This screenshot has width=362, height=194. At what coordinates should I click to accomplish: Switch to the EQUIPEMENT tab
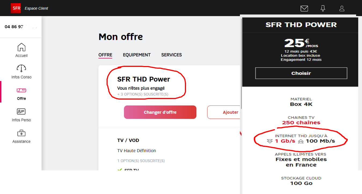pos(137,55)
